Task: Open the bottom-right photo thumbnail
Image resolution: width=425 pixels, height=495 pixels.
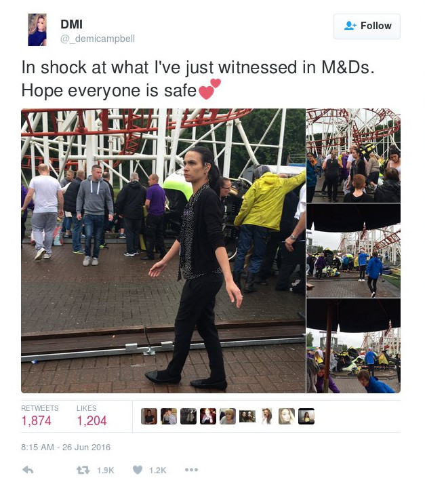Action: (353, 346)
